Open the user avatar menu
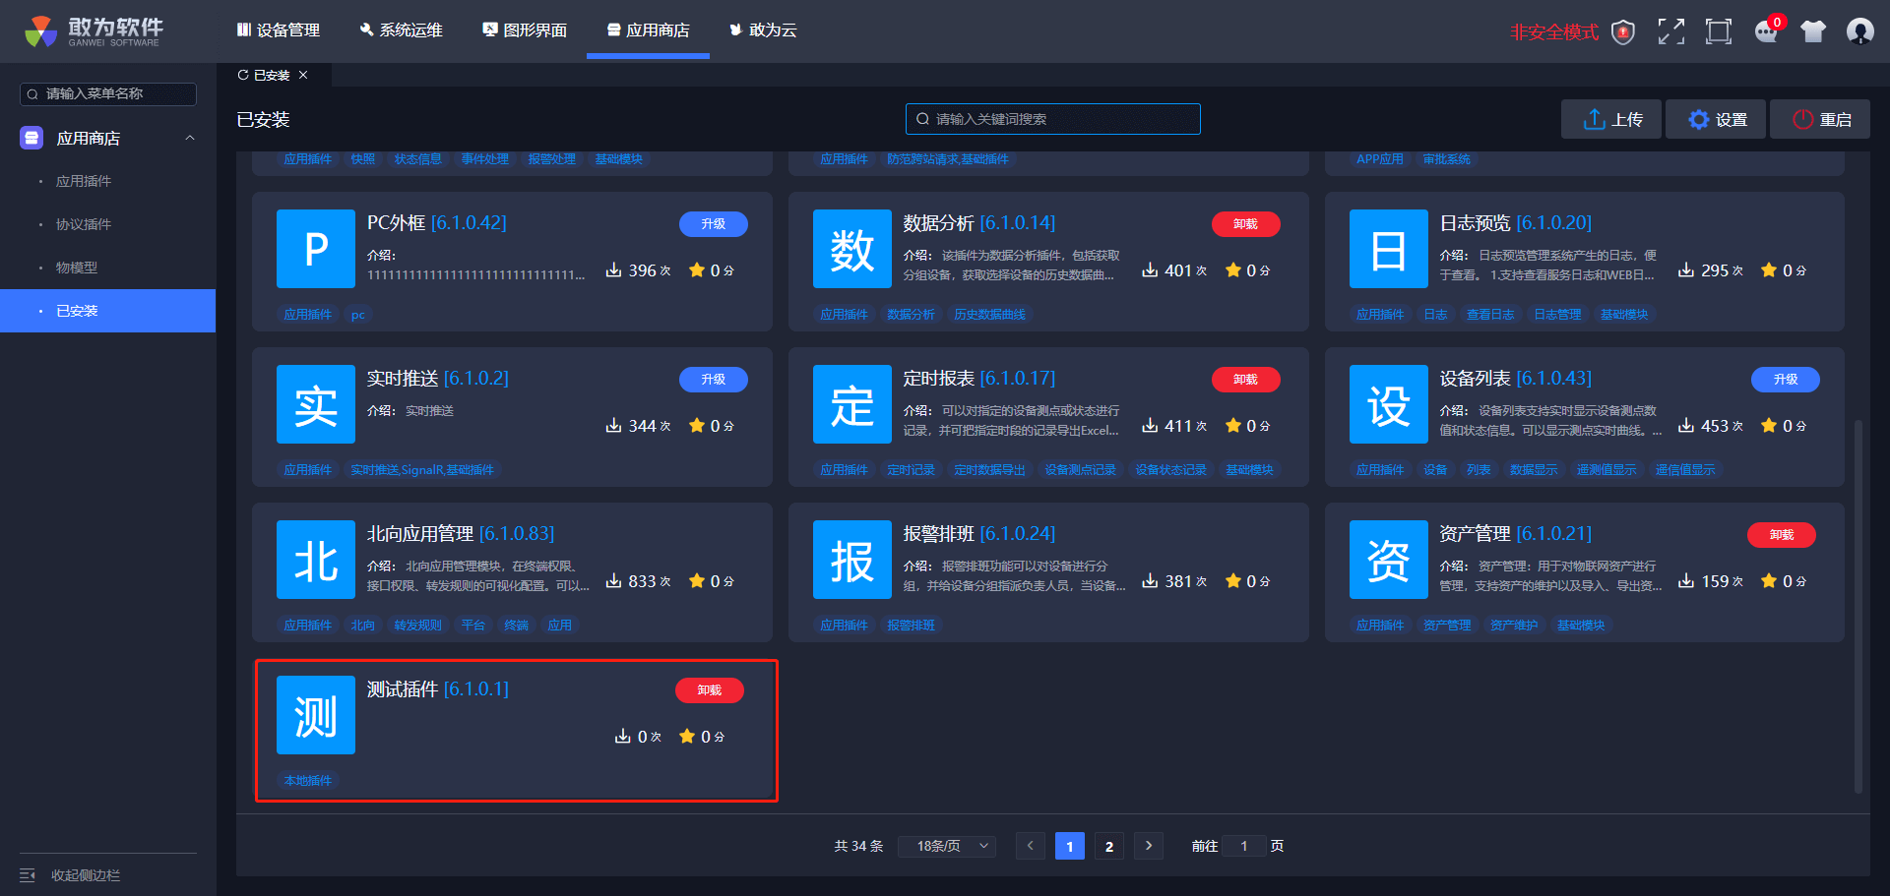The height and width of the screenshot is (896, 1890). 1859,31
